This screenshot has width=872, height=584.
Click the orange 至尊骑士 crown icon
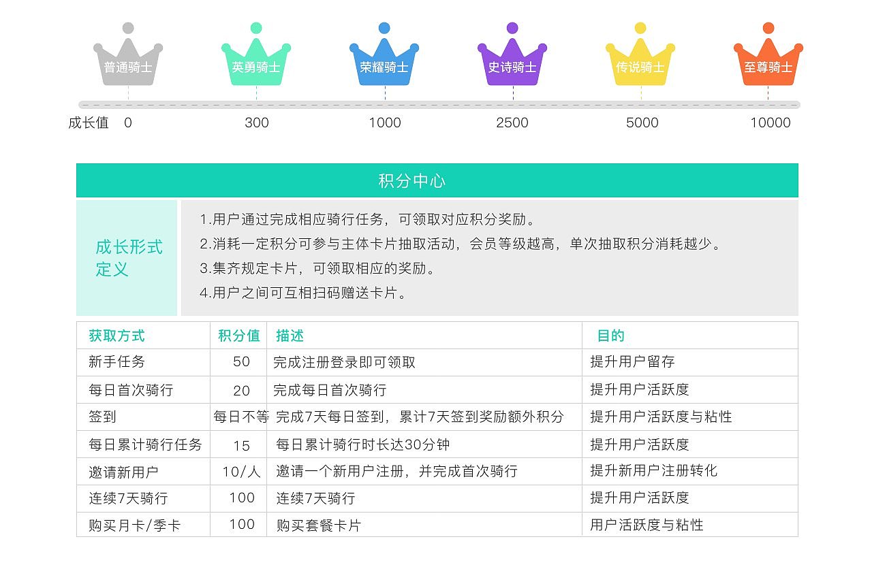click(768, 54)
